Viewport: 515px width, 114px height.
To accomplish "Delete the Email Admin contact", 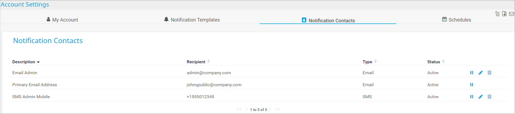I will (490, 73).
